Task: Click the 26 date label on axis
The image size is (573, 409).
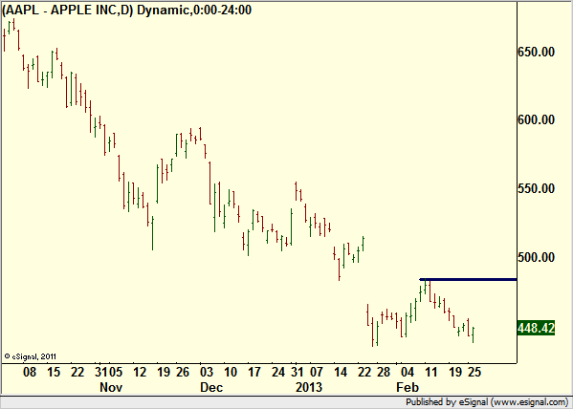Action: pos(183,372)
